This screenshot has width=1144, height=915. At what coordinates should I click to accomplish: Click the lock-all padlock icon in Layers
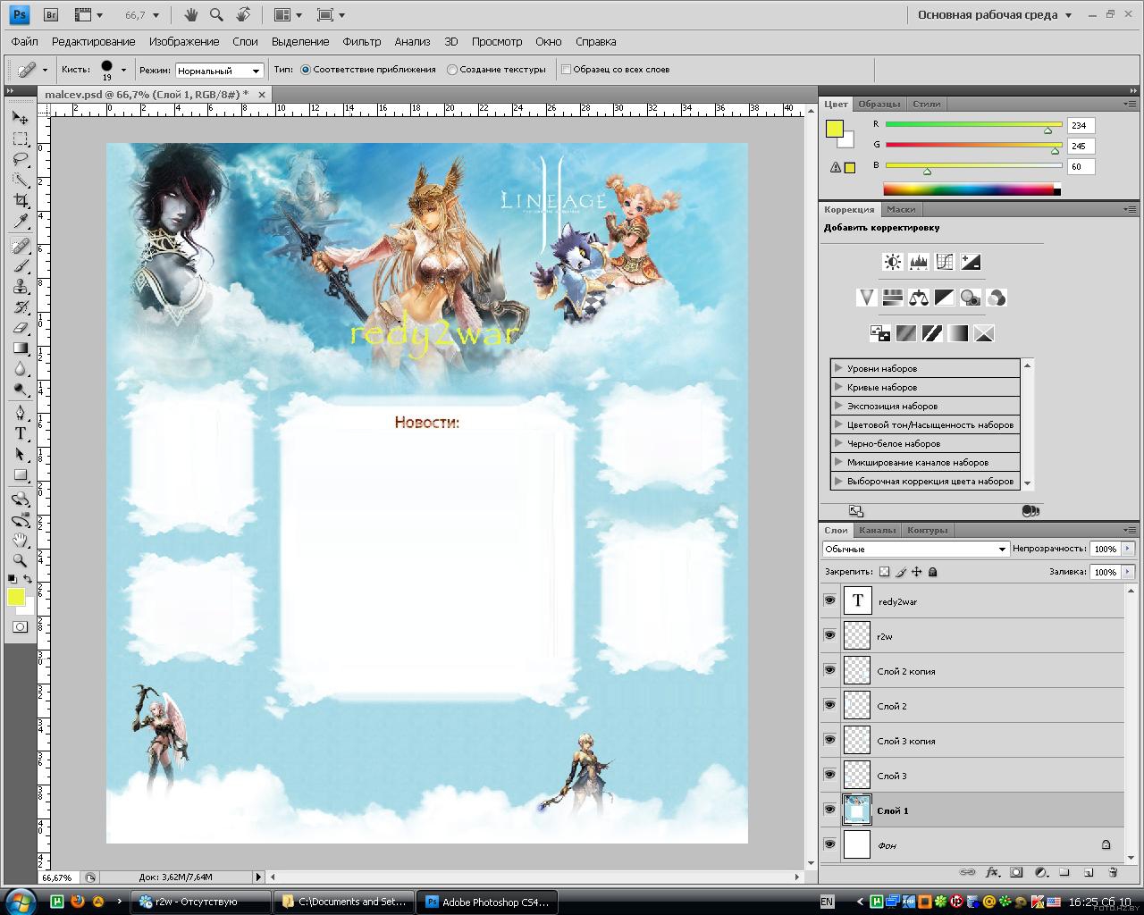tap(933, 572)
